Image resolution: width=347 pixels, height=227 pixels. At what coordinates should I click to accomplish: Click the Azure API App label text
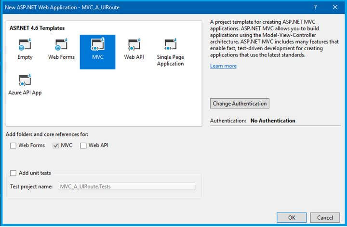(x=25, y=93)
